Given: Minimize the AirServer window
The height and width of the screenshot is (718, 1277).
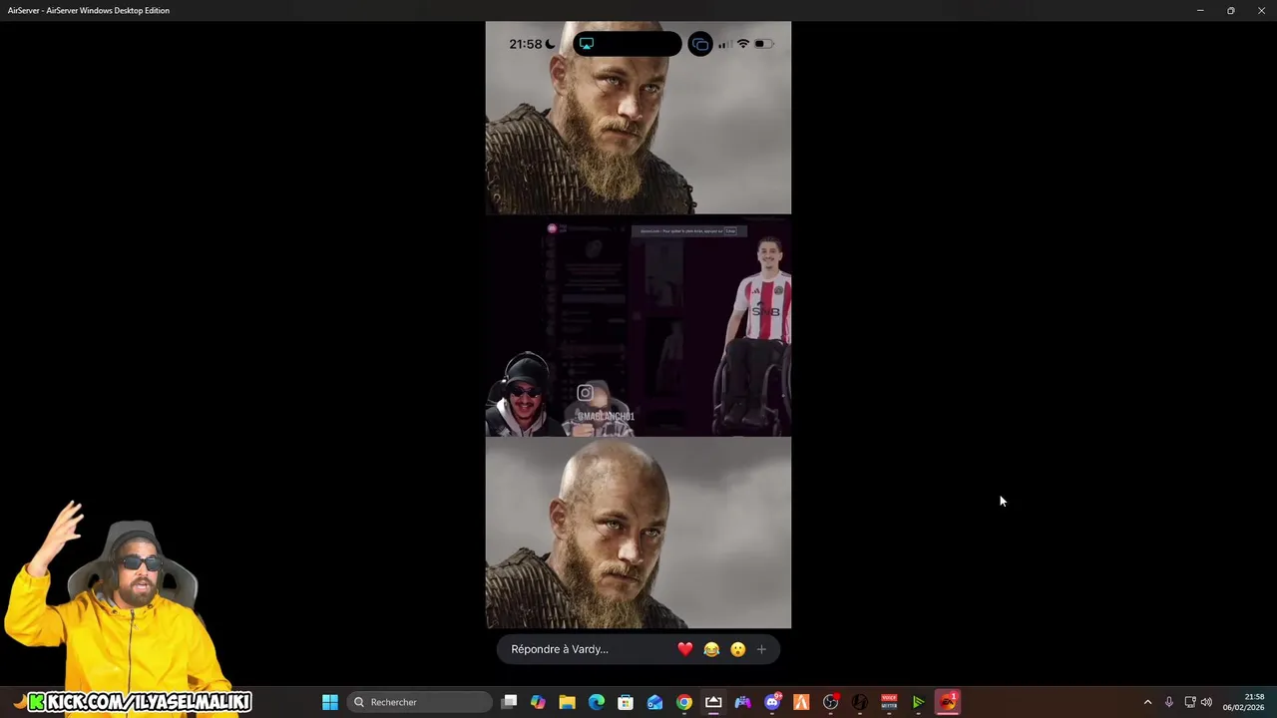Looking at the screenshot, I should click(x=1200, y=10).
